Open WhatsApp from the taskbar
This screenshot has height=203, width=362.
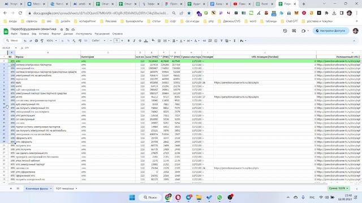(x=219, y=197)
